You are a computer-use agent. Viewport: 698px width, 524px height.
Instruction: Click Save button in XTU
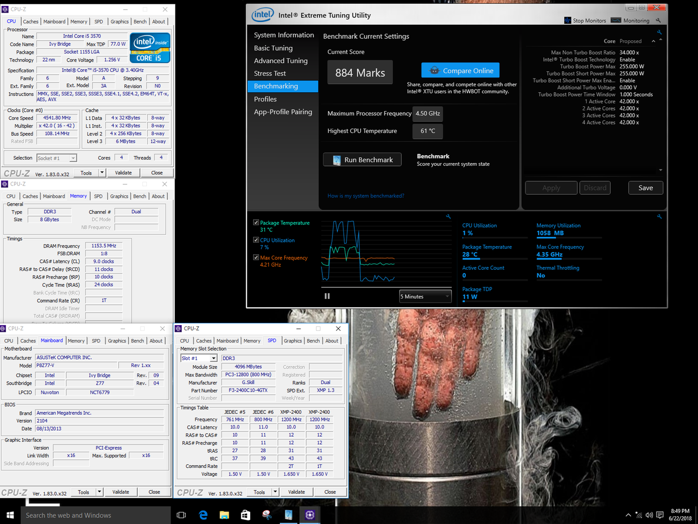[646, 188]
